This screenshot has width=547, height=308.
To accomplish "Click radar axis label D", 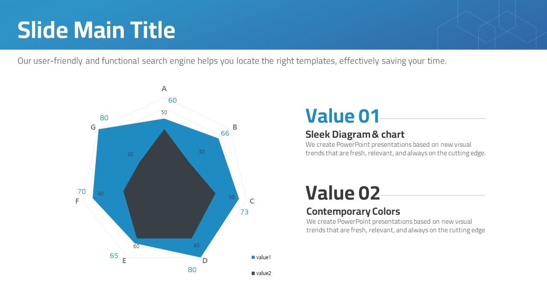I will coord(205,261).
